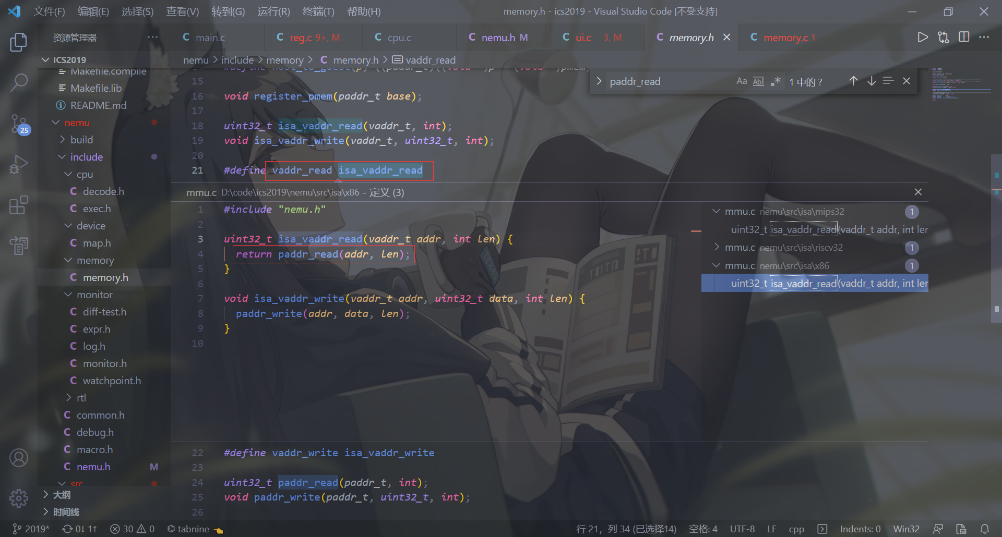The image size is (1002, 537).
Task: Open the Remote Explorer activity icon
Action: point(19,246)
